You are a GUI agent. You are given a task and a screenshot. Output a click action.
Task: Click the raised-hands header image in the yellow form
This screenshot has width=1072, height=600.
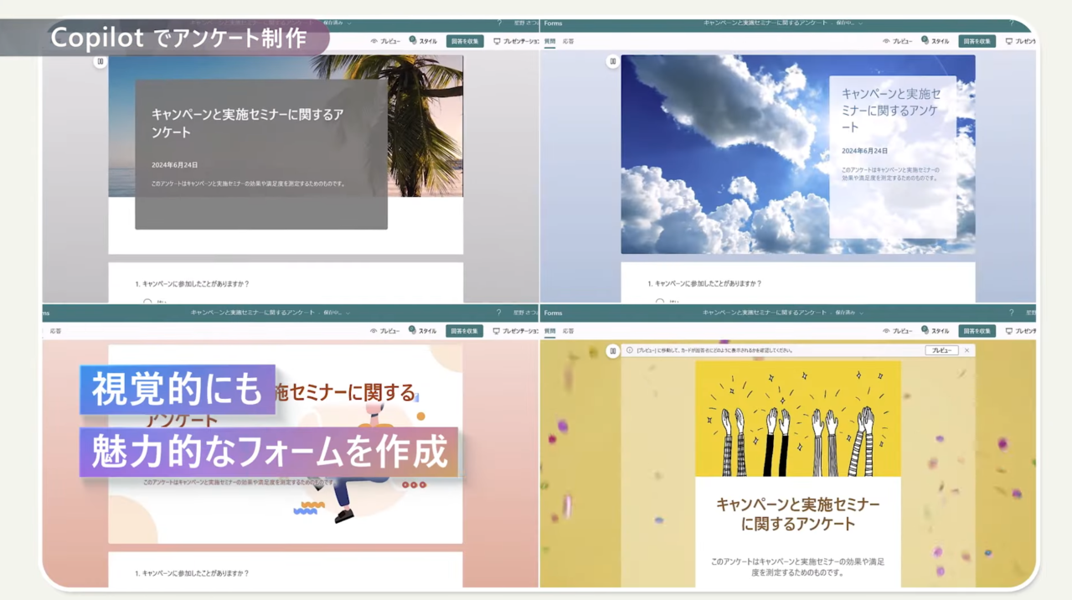(x=798, y=419)
